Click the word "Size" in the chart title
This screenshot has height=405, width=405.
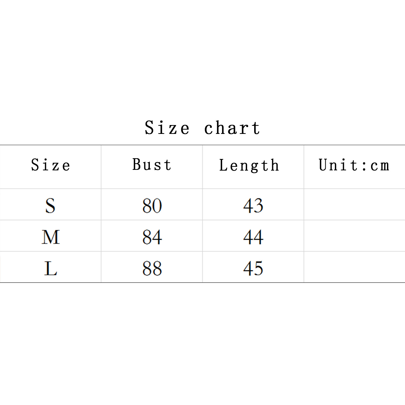pyautogui.click(x=167, y=128)
